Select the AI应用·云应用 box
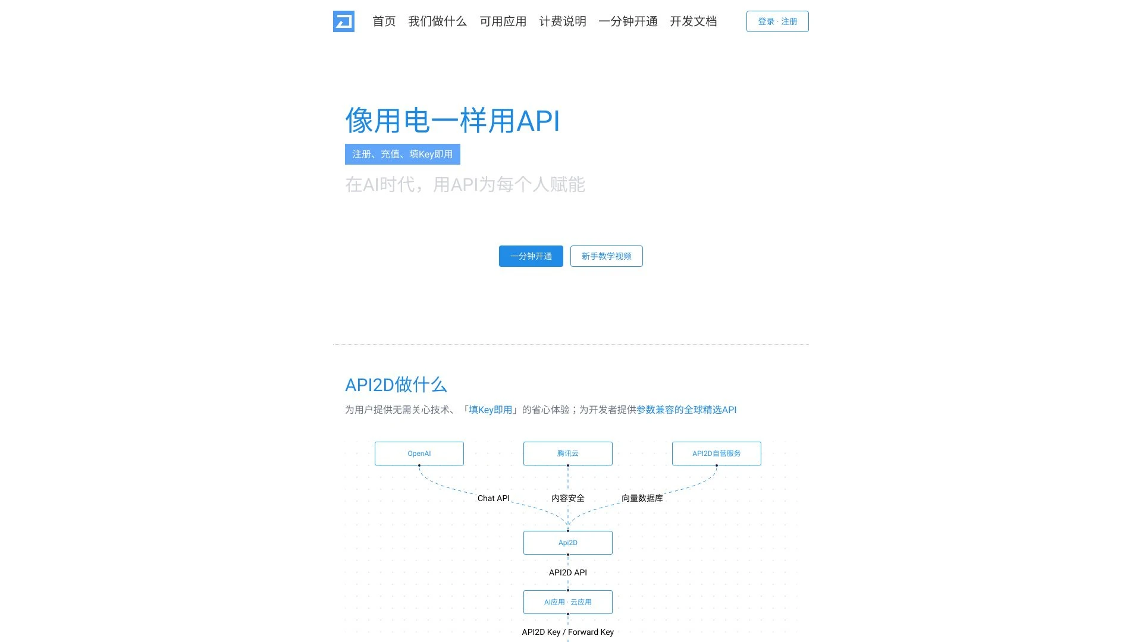The image size is (1142, 642). [x=567, y=602]
